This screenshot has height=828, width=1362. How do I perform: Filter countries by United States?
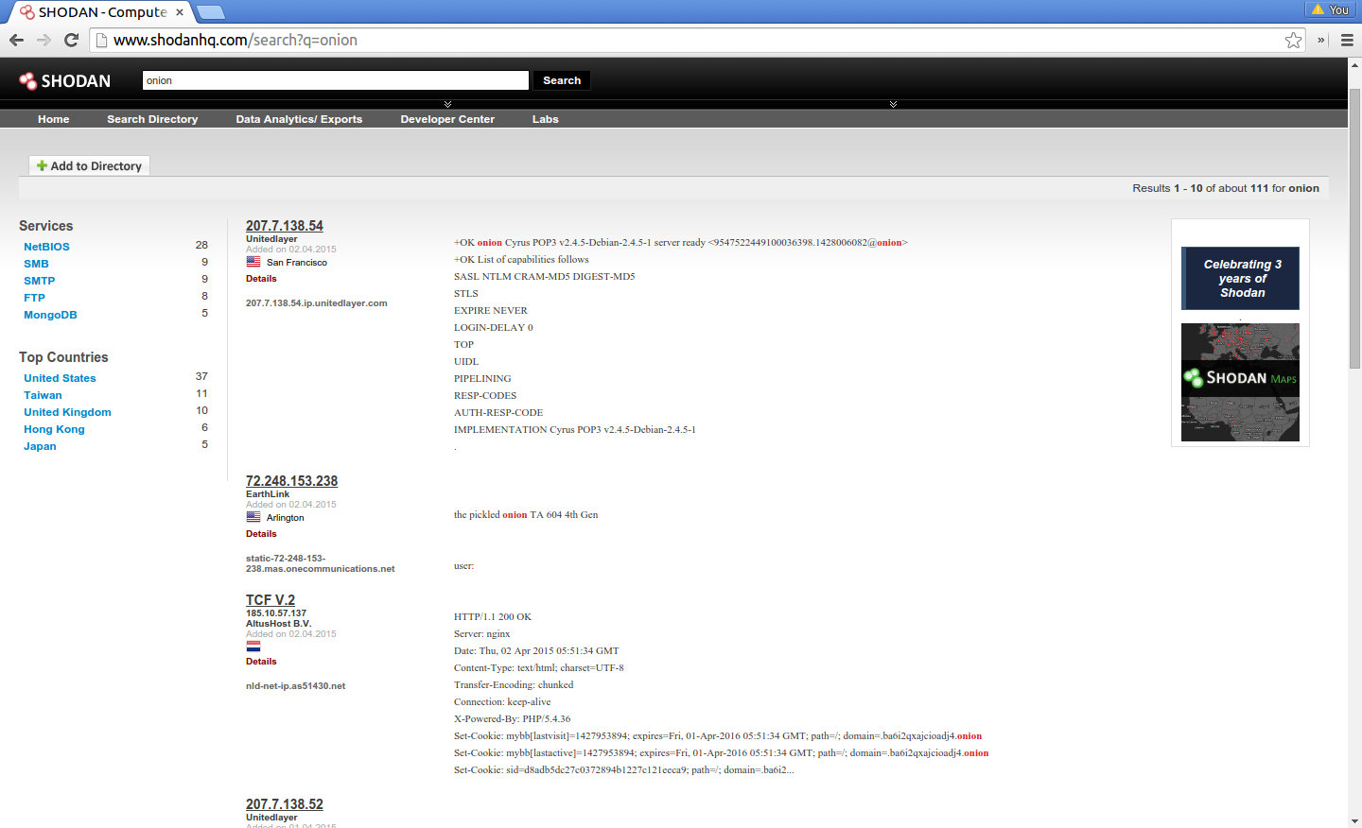click(60, 378)
